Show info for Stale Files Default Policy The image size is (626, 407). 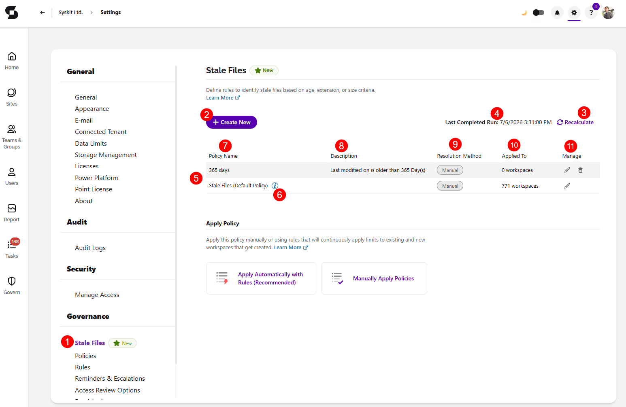[x=275, y=186]
